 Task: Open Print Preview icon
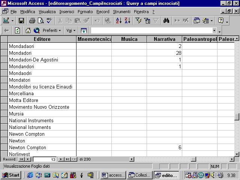click(x=41, y=21)
